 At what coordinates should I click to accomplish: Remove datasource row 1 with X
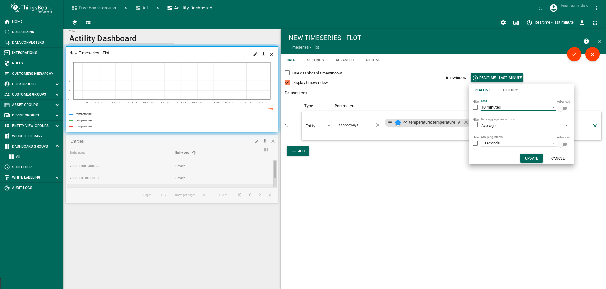point(595,126)
